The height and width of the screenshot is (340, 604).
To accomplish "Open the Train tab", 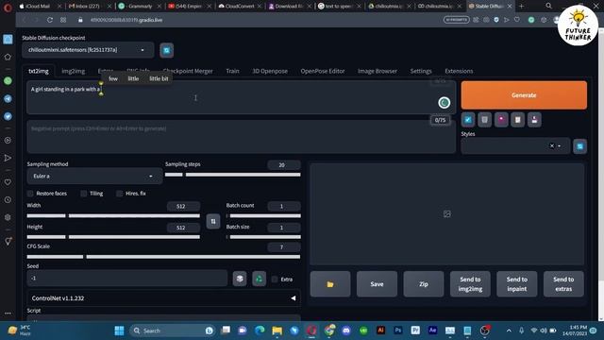I will pos(232,71).
